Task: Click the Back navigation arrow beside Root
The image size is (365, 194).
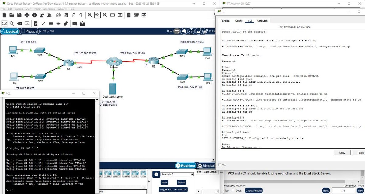Action: (x=177, y=31)
